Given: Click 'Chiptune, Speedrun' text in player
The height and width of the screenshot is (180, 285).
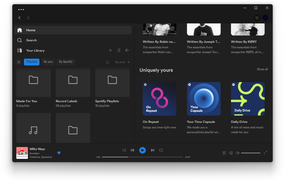Looking at the screenshot, I should [x=41, y=157].
